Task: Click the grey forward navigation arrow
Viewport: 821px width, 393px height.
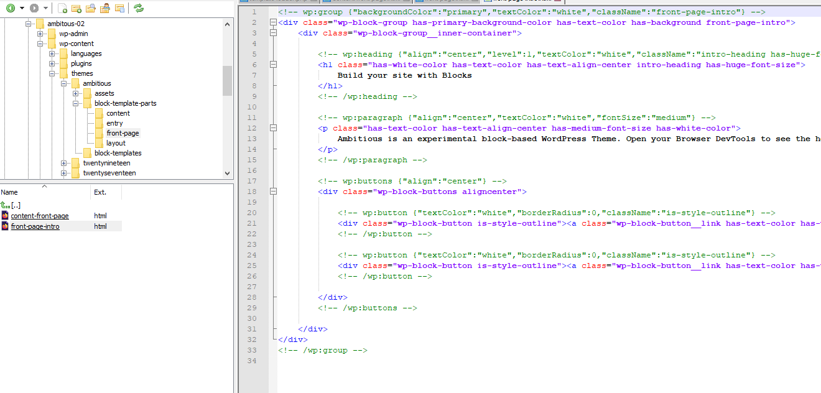Action: 34,8
